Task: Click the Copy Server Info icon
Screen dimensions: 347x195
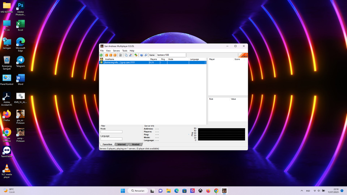Action: 126,55
